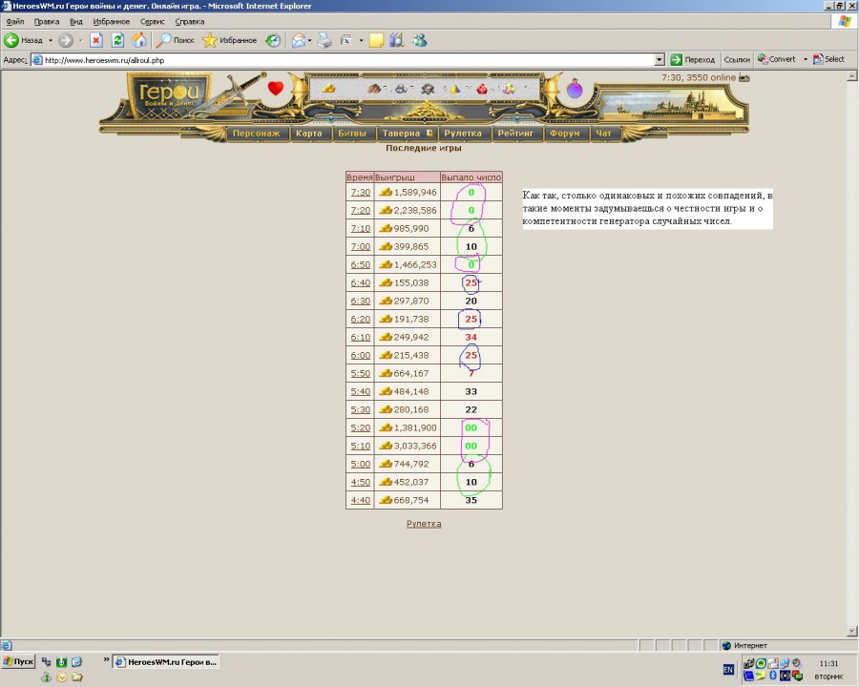Click the gold bars resource icon

(328, 88)
